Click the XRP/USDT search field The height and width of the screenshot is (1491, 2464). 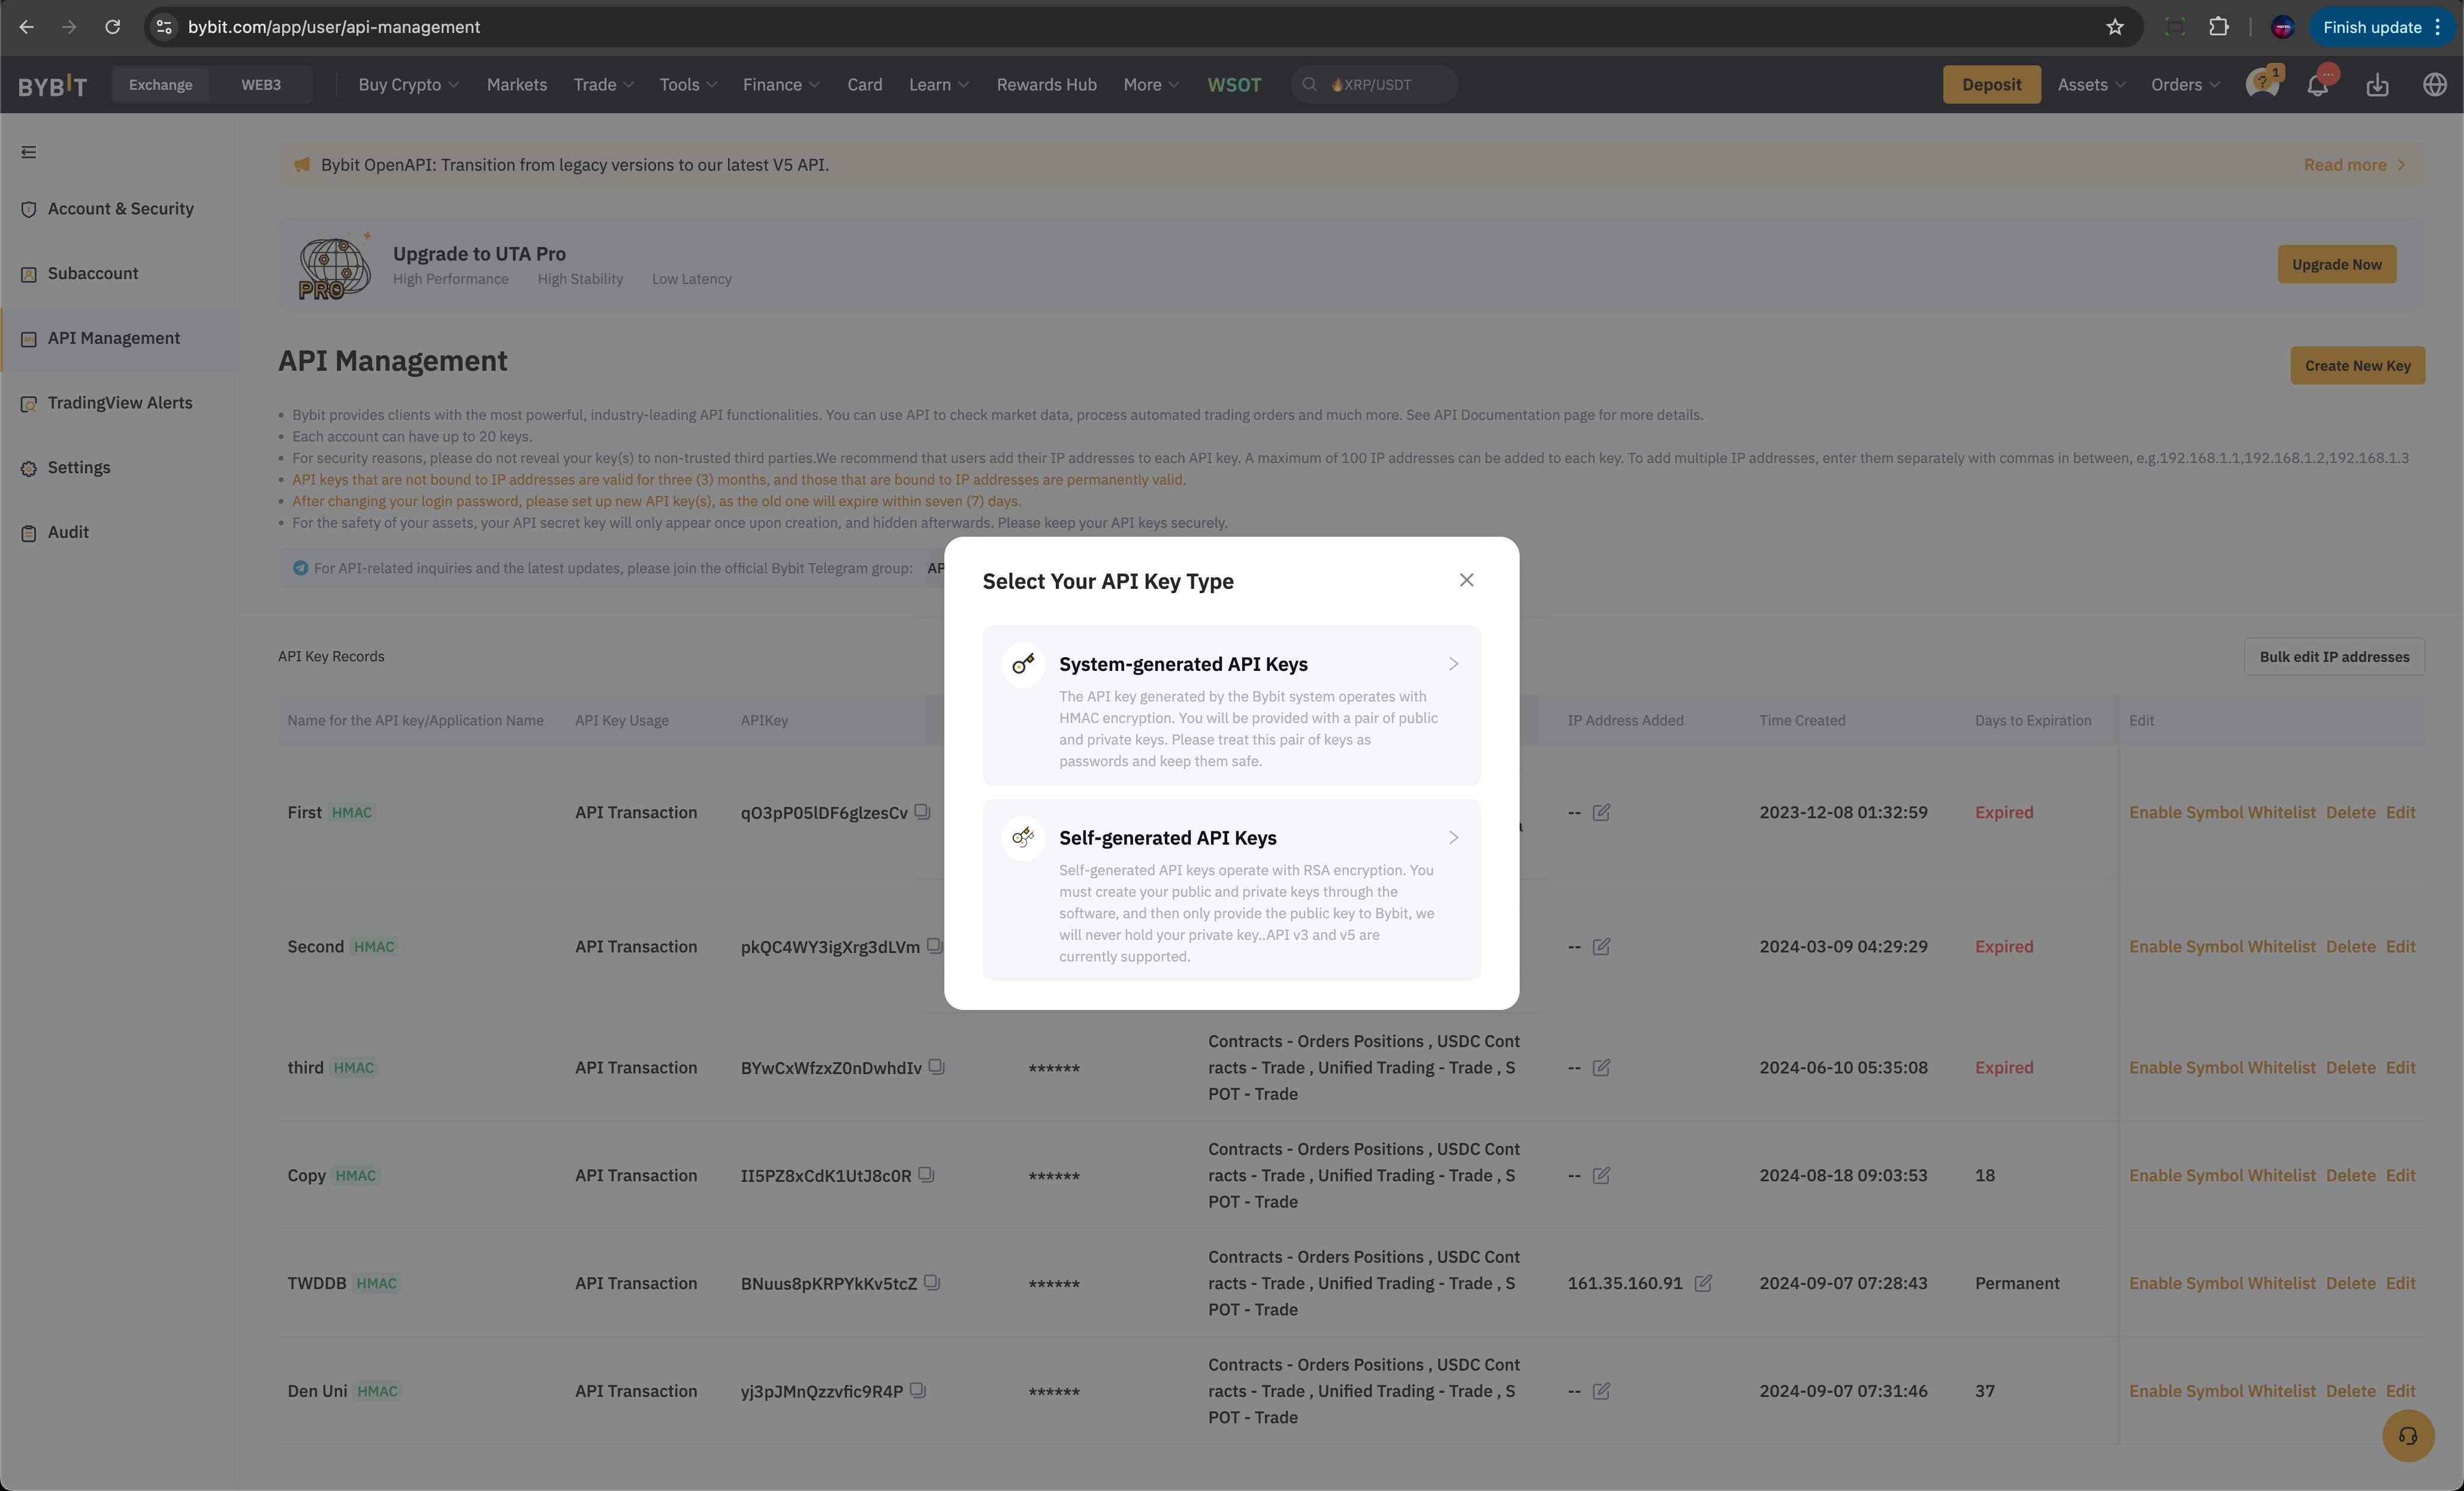[x=1374, y=85]
